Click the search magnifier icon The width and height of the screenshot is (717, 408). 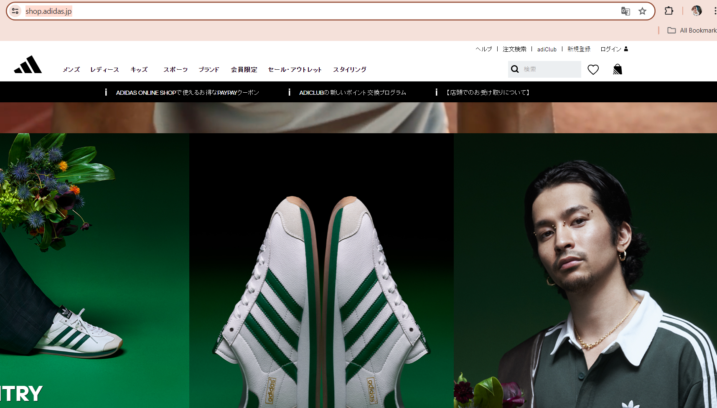(515, 69)
